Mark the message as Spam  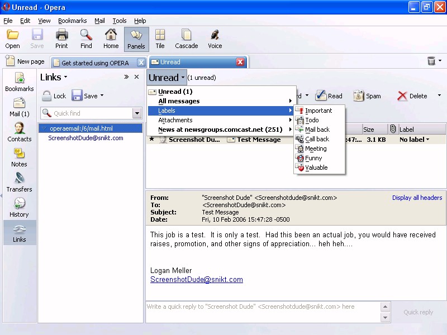click(x=367, y=96)
